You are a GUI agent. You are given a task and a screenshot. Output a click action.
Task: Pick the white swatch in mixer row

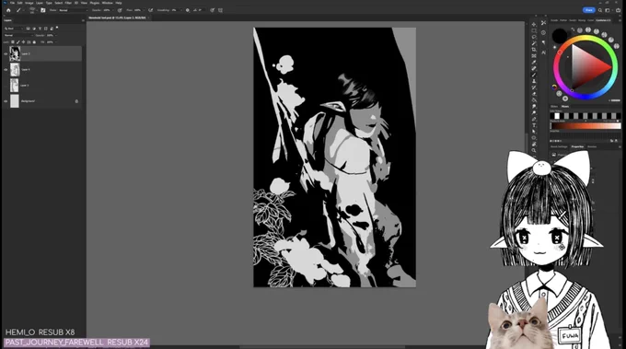coord(557,116)
